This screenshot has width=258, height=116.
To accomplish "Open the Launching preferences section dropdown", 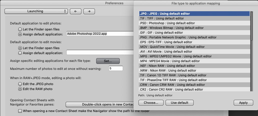I will pos(36,11).
